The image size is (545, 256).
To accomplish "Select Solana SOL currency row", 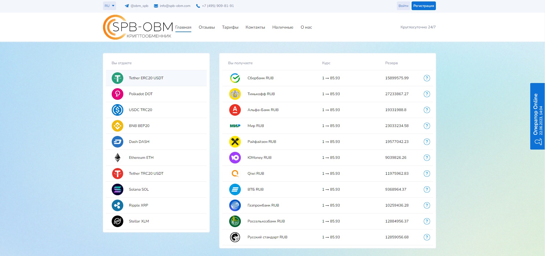I will 156,189.
